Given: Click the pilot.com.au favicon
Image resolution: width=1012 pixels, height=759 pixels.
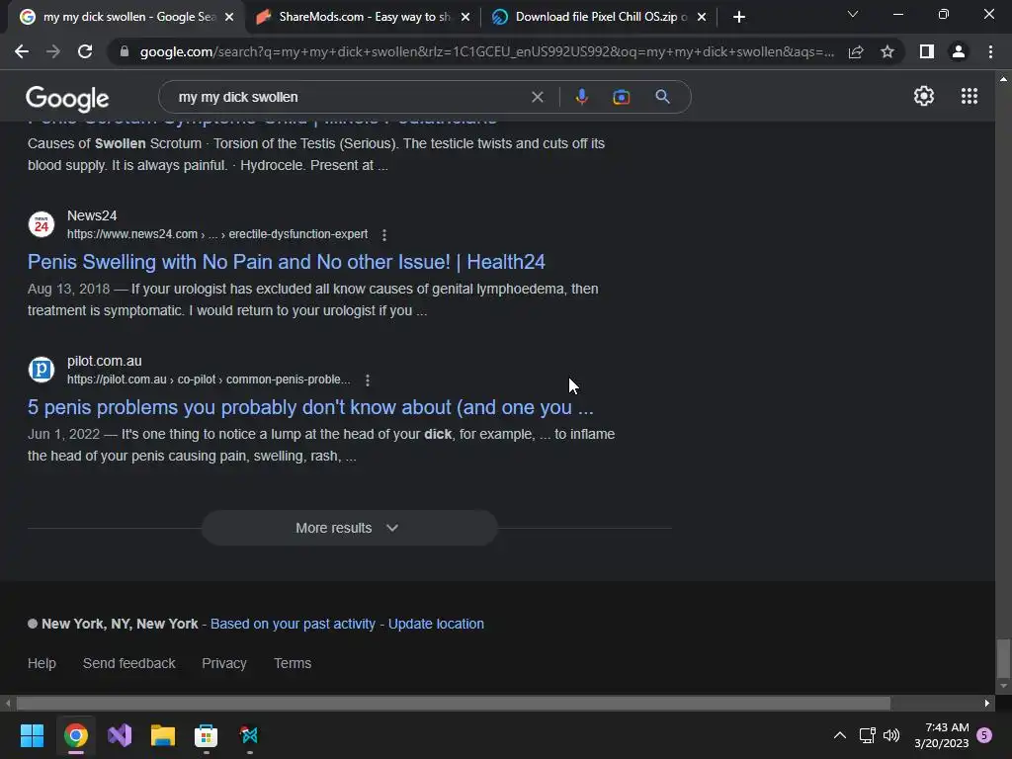Looking at the screenshot, I should click(42, 370).
